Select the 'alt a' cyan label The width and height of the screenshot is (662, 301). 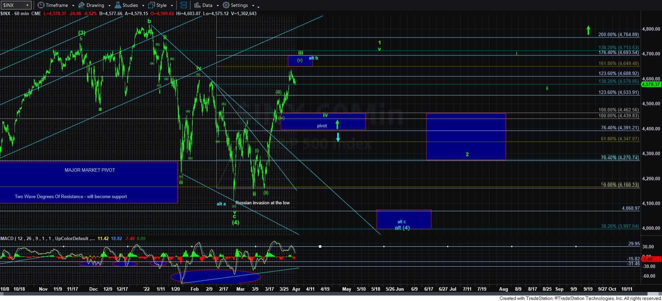point(221,204)
